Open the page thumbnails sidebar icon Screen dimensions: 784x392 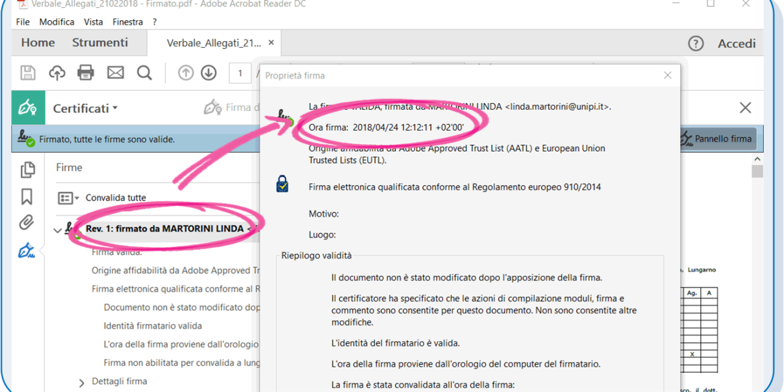coord(27,169)
